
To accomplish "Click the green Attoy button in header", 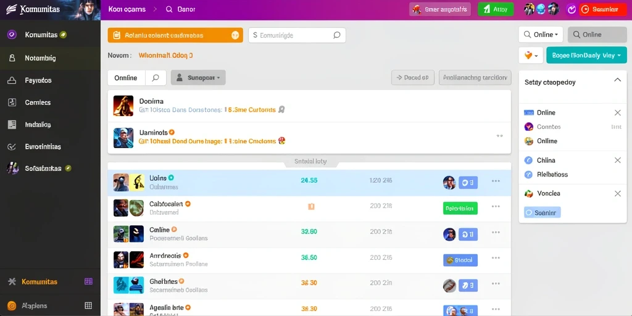I will click(x=496, y=9).
